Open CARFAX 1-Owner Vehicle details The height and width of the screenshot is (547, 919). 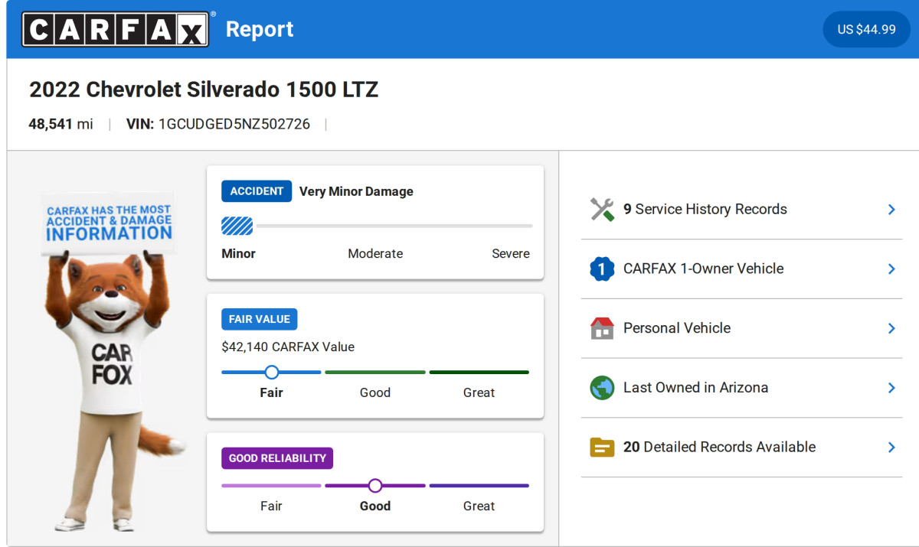tap(741, 269)
